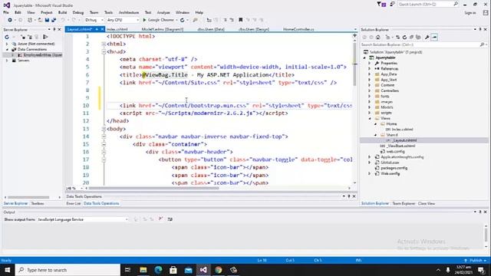The height and width of the screenshot is (276, 491).
Task: Expand Azure node in Server Explorer
Action: 7,44
